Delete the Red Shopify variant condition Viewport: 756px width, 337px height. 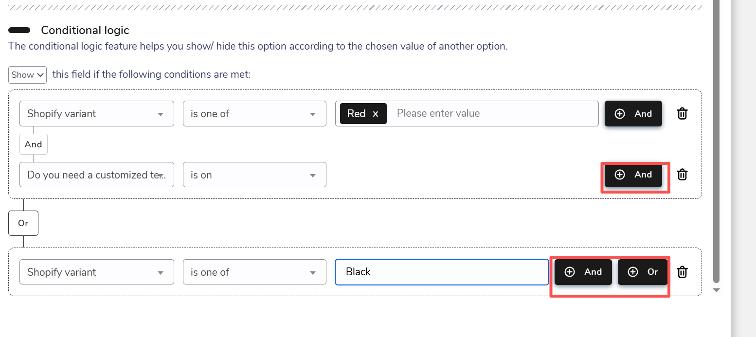(x=682, y=114)
